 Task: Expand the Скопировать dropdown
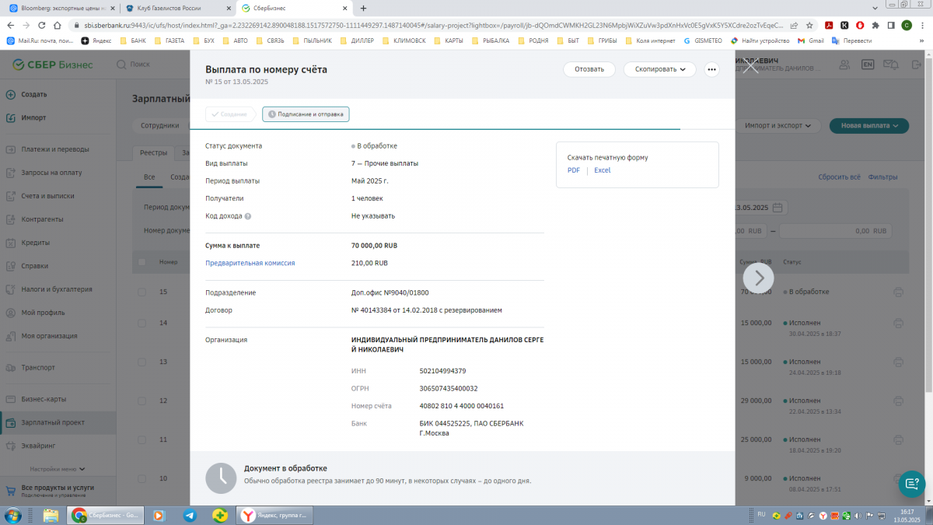[659, 69]
